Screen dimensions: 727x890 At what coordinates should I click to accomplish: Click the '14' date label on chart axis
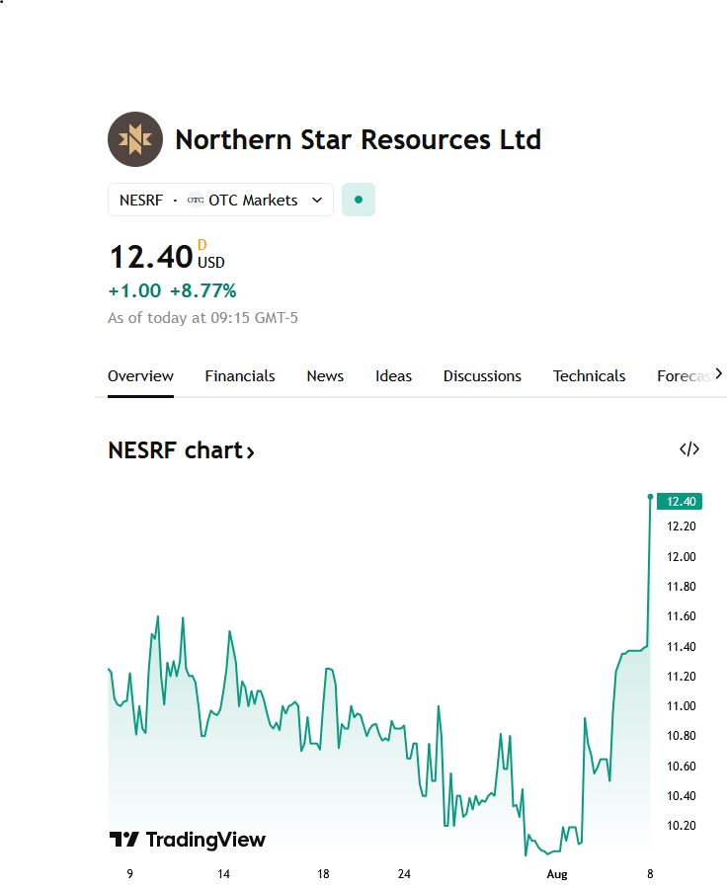pyautogui.click(x=223, y=873)
